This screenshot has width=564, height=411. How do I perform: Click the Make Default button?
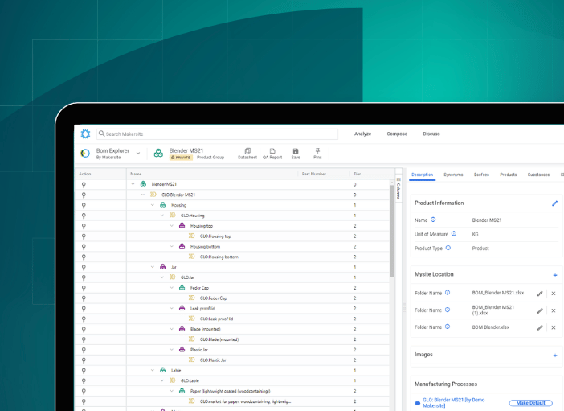pos(530,403)
